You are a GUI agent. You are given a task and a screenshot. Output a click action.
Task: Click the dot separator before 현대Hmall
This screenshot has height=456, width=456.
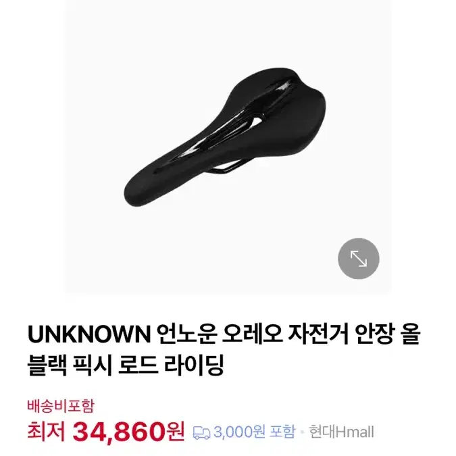pos(302,432)
